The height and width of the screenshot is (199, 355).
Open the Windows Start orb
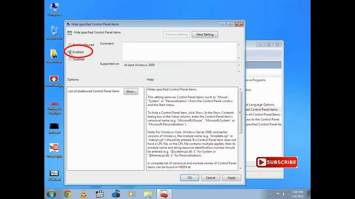52,194
